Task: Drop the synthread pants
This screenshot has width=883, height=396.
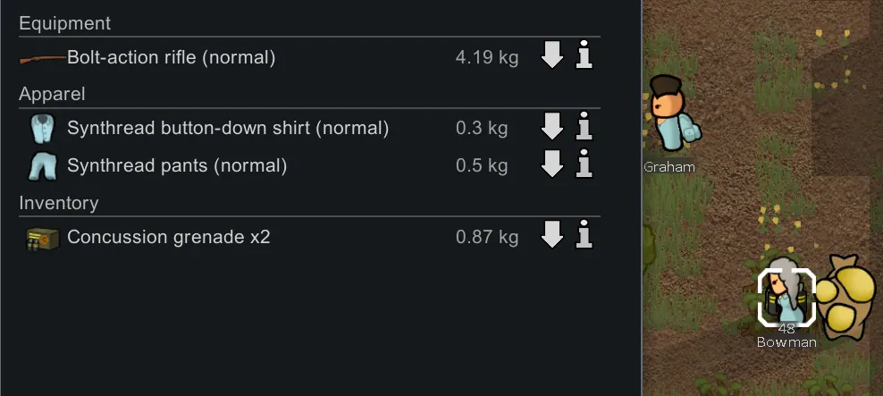Action: [552, 165]
